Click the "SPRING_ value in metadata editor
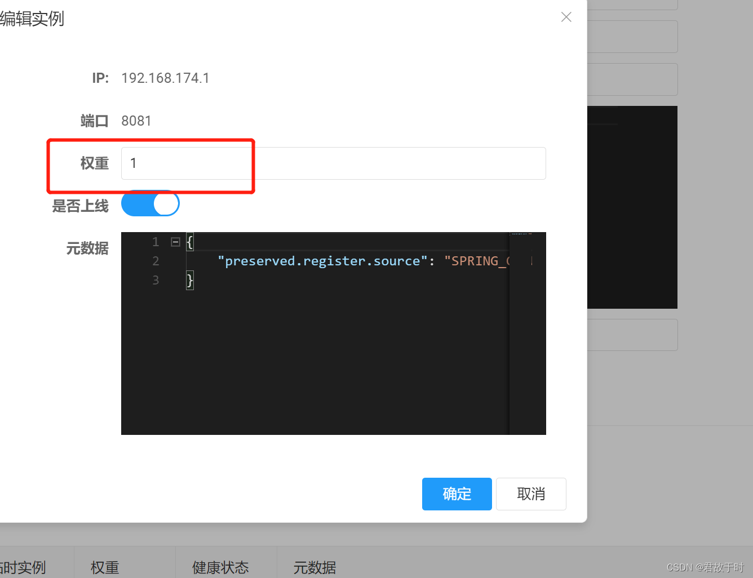Image resolution: width=753 pixels, height=578 pixels. 476,261
